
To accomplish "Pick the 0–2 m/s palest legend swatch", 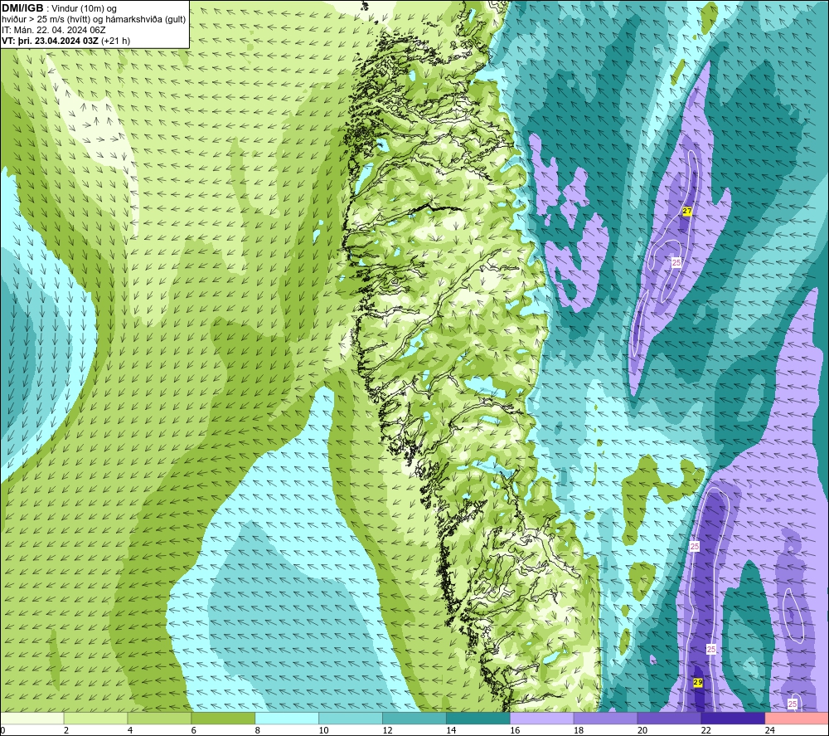I will point(32,718).
